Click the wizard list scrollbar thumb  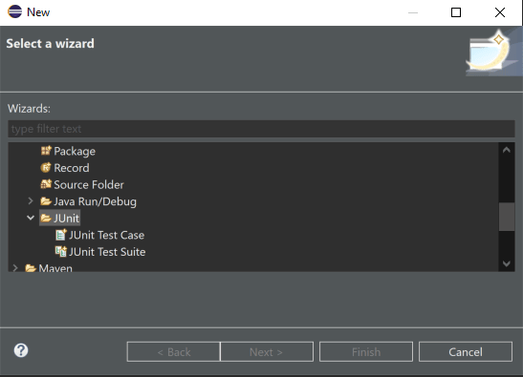pyautogui.click(x=507, y=217)
